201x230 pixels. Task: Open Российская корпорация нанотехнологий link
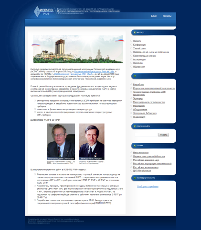(152, 164)
